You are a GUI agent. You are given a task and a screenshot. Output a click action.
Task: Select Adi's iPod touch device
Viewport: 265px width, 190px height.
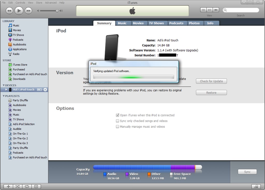click(x=24, y=89)
